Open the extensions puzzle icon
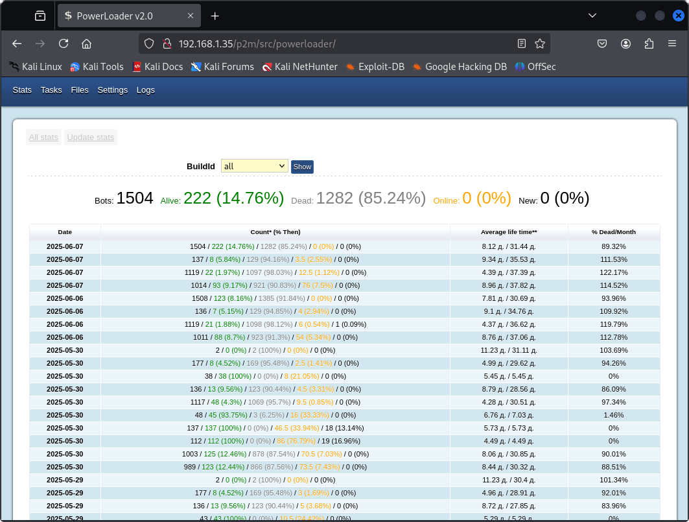Viewport: 689px width, 522px height. (x=649, y=43)
